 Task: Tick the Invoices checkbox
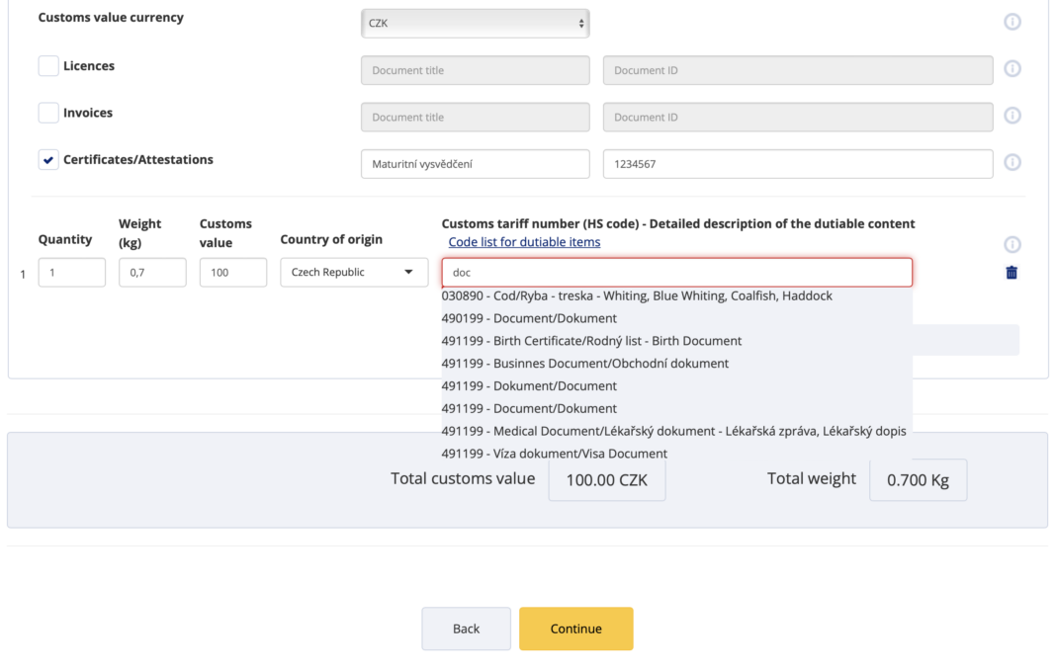(48, 113)
